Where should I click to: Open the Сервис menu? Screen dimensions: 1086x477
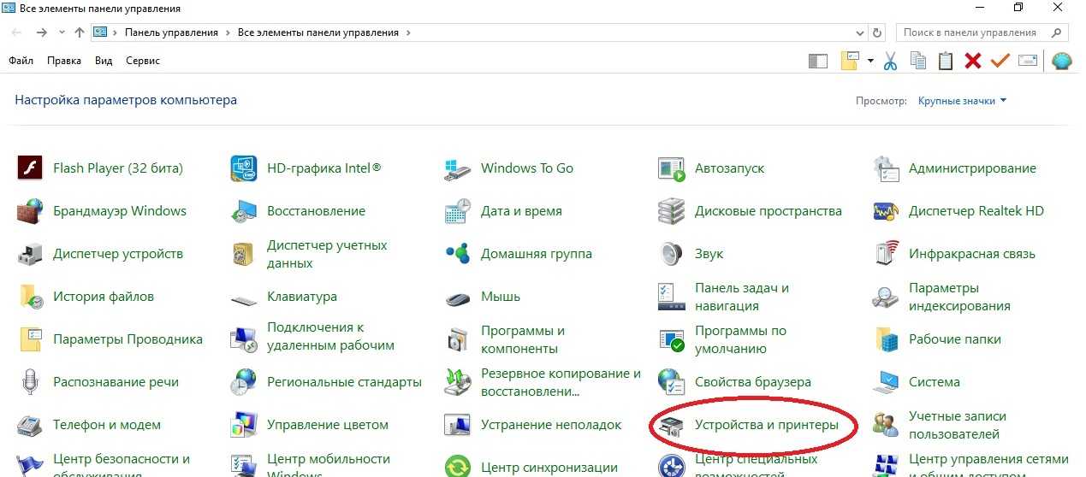click(x=143, y=61)
